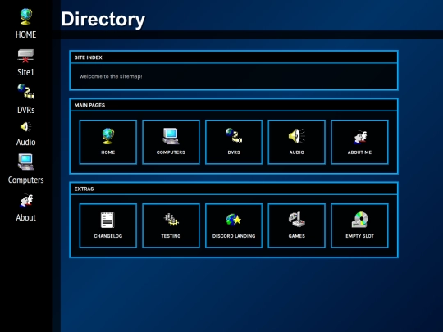The width and height of the screenshot is (443, 332).
Task: Click the CD drive icon in EMPTY SLOT card
Action: pos(360,220)
